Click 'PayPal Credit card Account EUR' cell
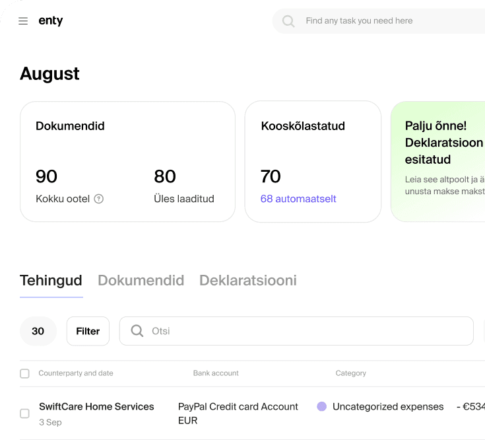This screenshot has width=485, height=440. point(238,414)
